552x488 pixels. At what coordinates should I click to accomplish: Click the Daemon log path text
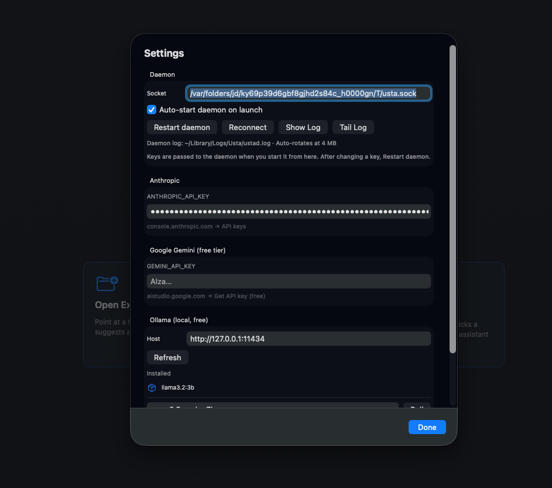tap(242, 143)
